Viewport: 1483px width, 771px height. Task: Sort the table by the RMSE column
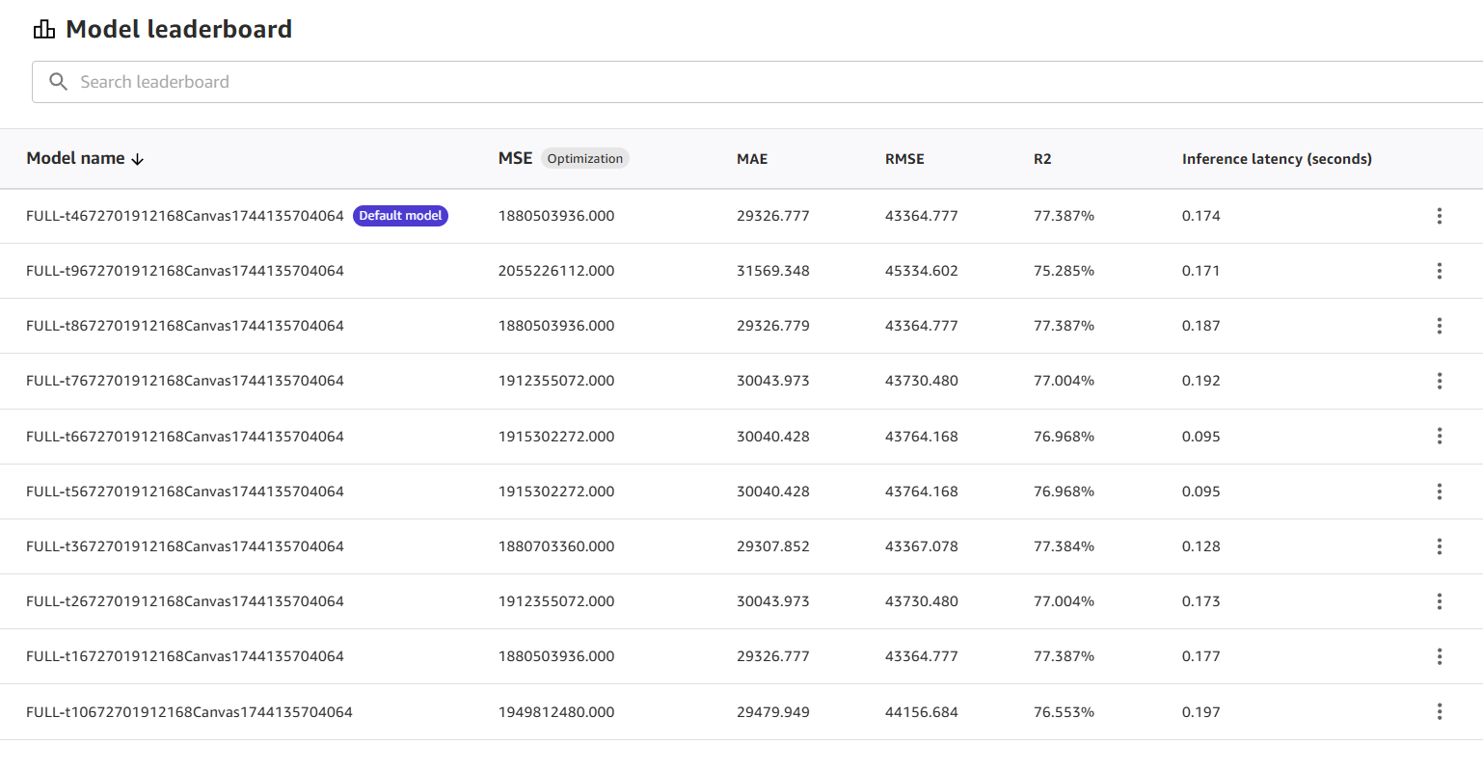coord(904,158)
